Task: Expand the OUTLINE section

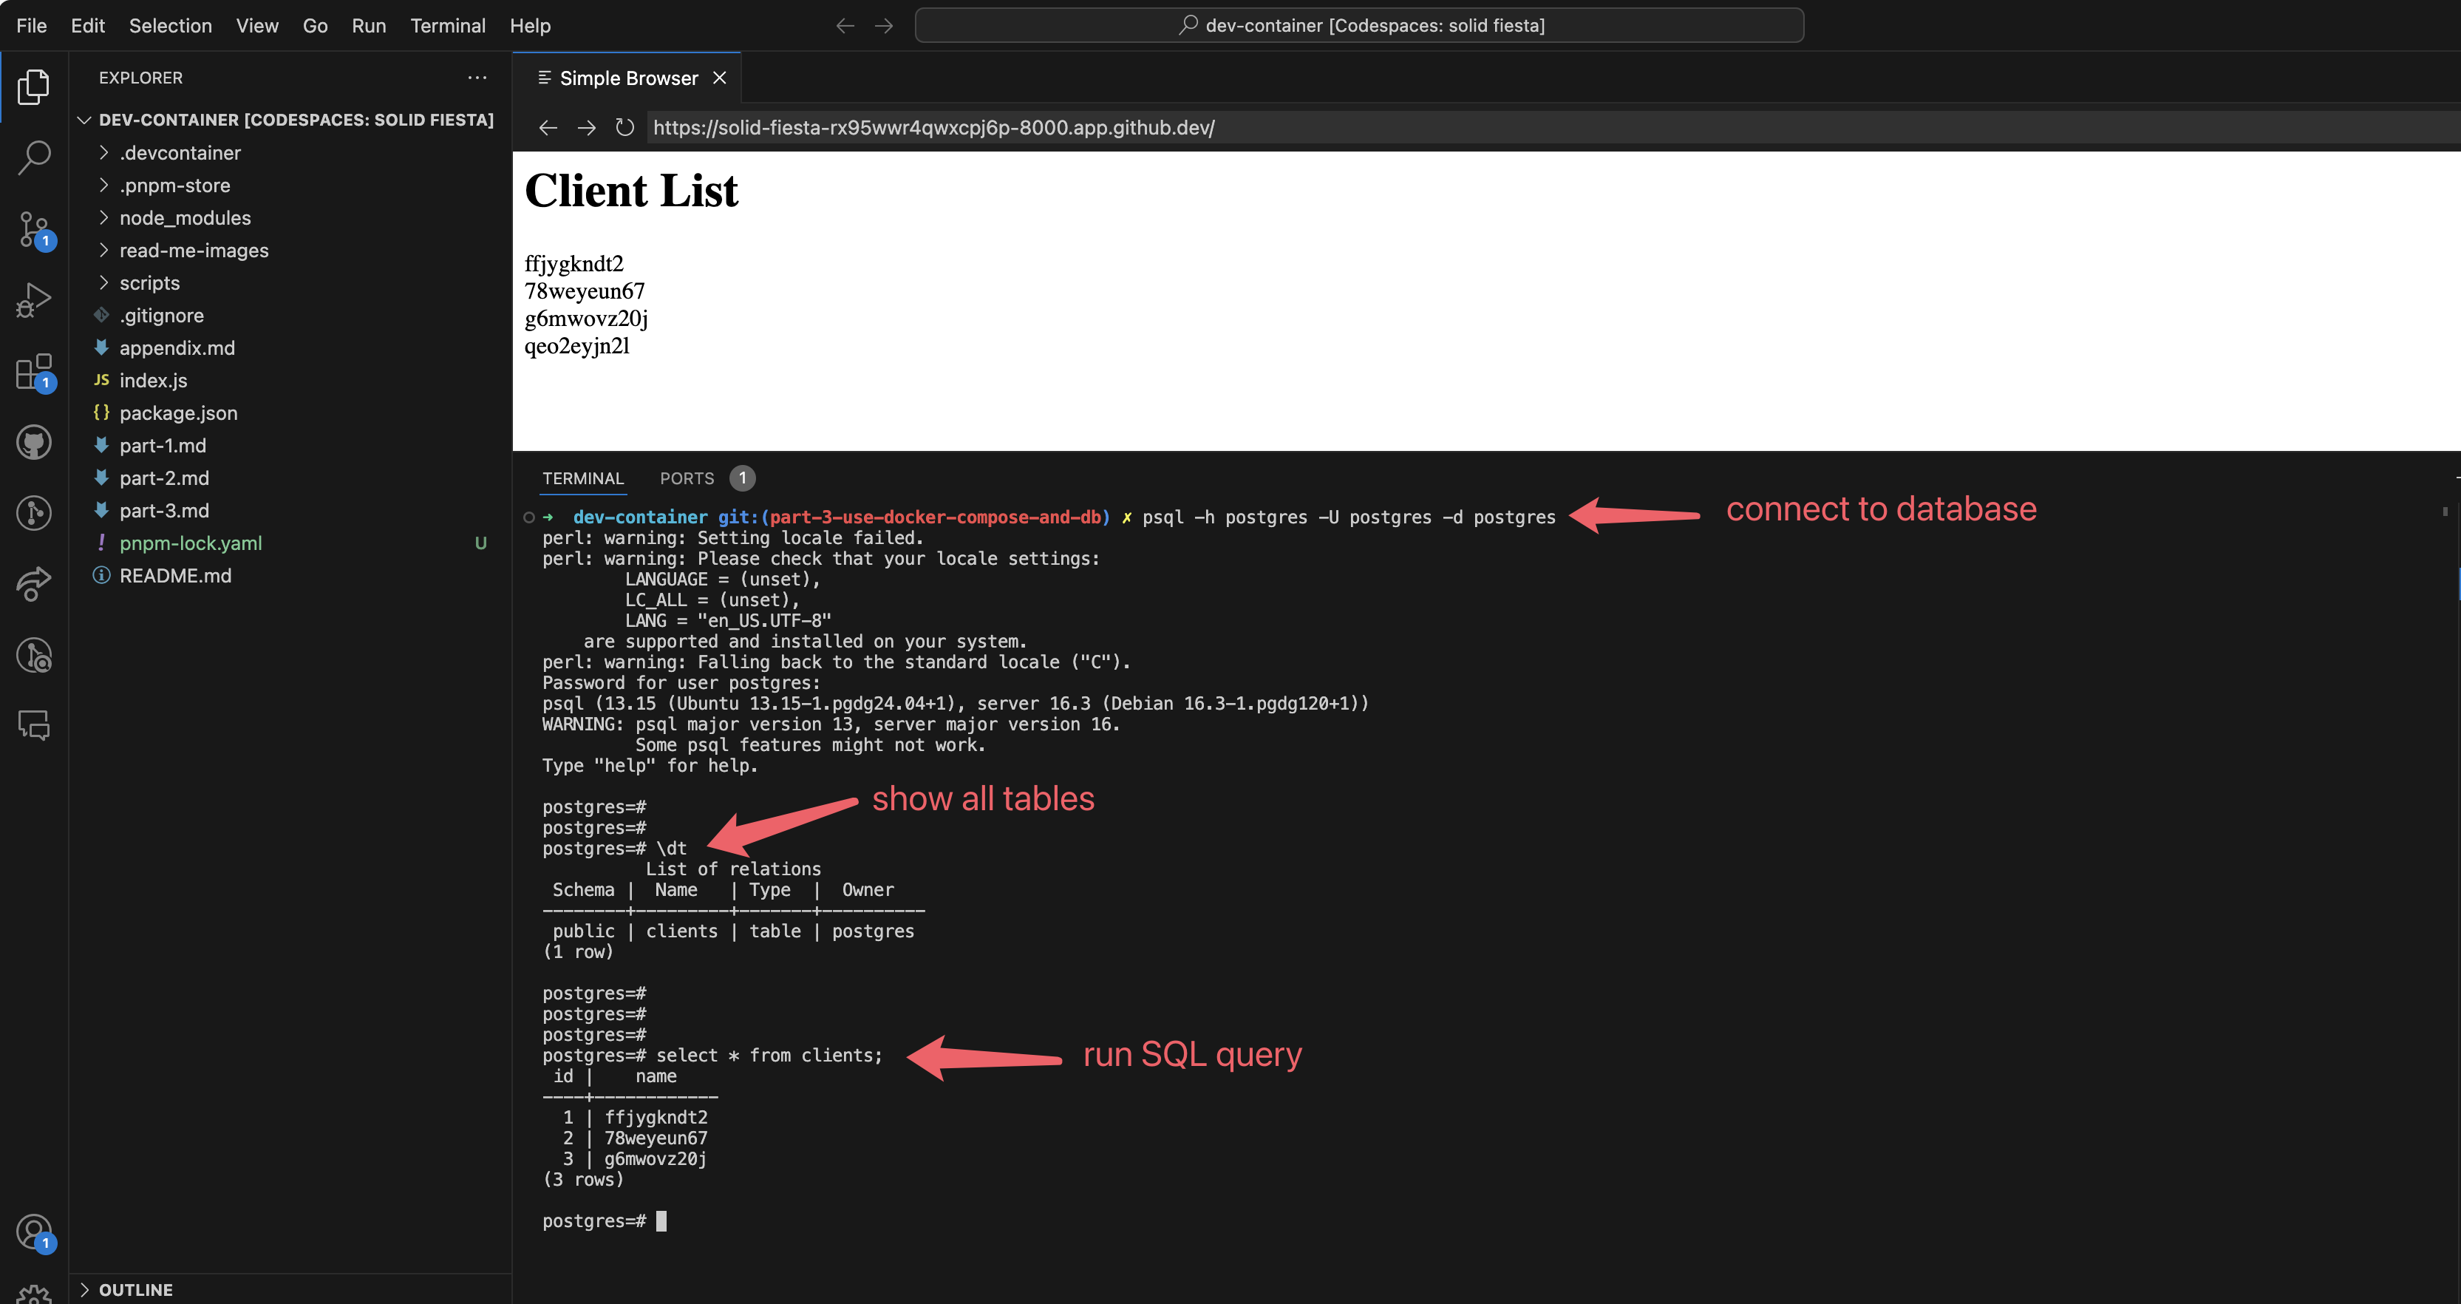Action: [136, 1288]
